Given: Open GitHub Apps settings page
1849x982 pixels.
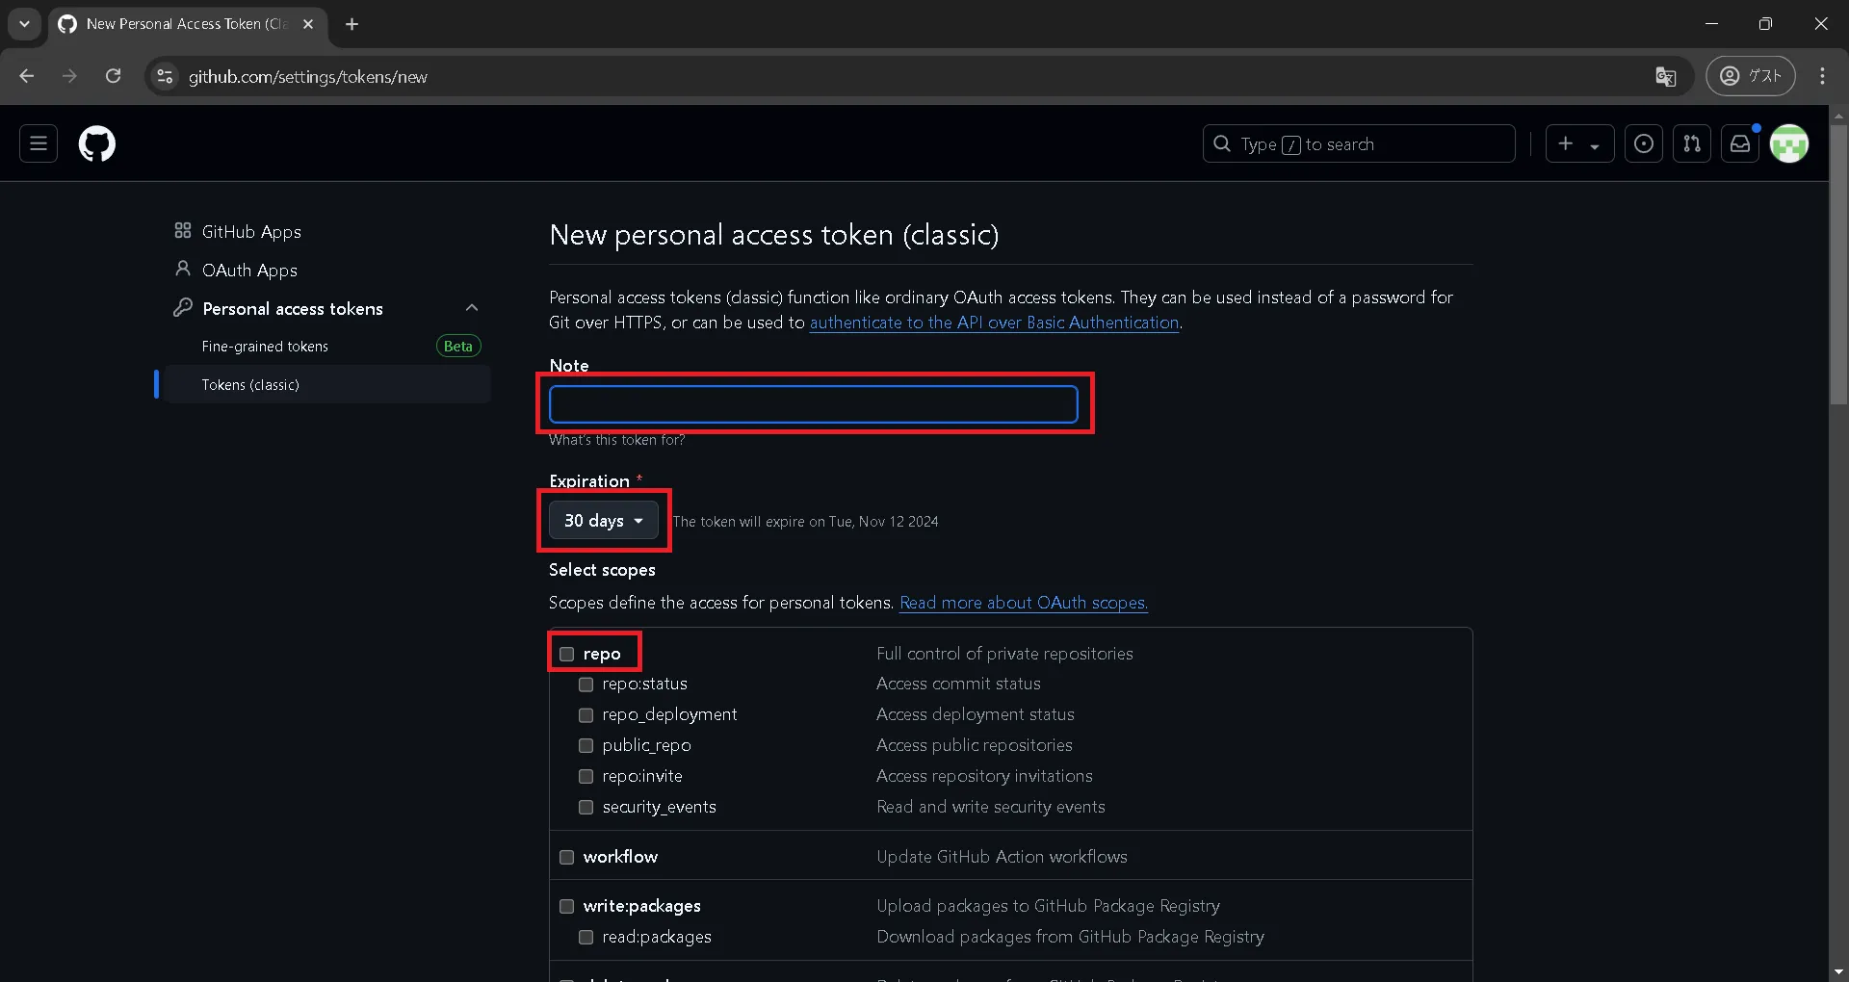Looking at the screenshot, I should (x=251, y=231).
